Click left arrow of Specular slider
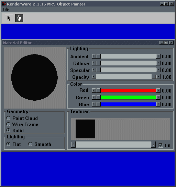176x187 pixels. pos(94,70)
